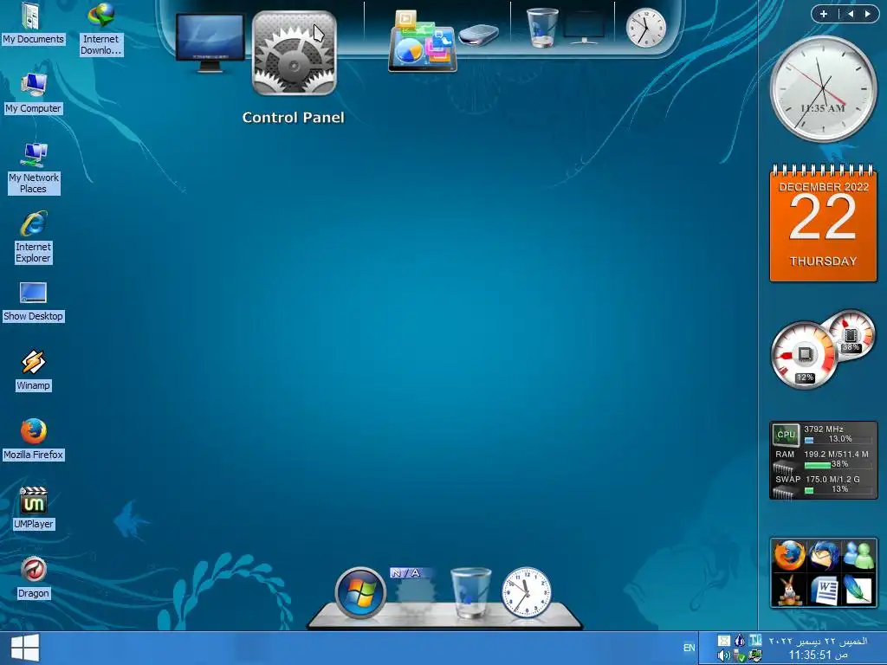887x665 pixels.
Task: Click the clock icon in bottom dock
Action: point(526,592)
